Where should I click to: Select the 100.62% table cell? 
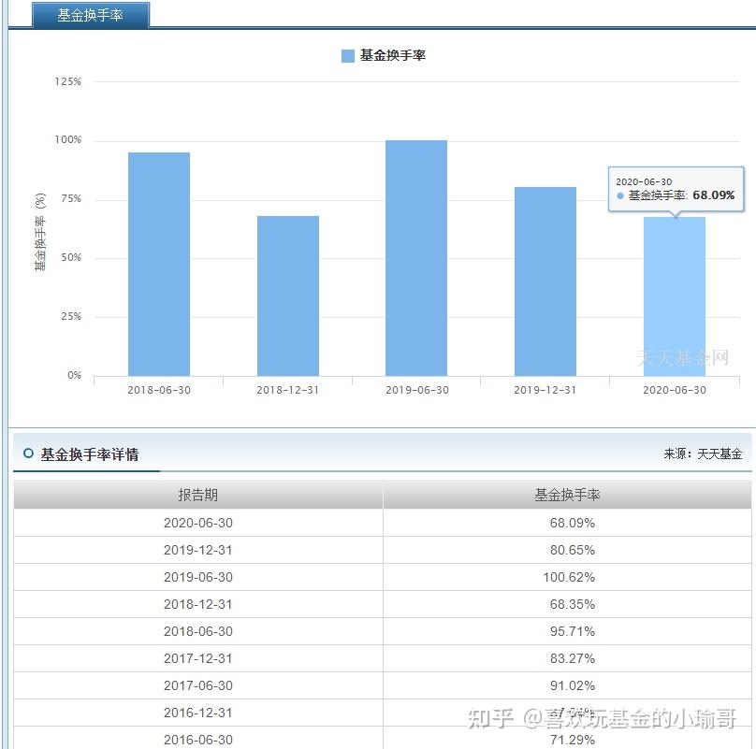pyautogui.click(x=569, y=577)
